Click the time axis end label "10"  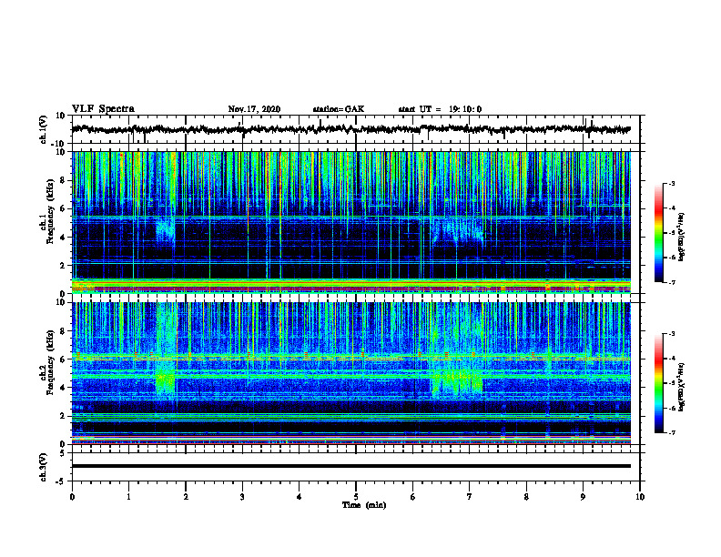coord(640,497)
